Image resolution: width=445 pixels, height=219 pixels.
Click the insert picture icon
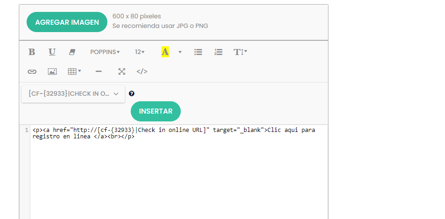tap(52, 71)
